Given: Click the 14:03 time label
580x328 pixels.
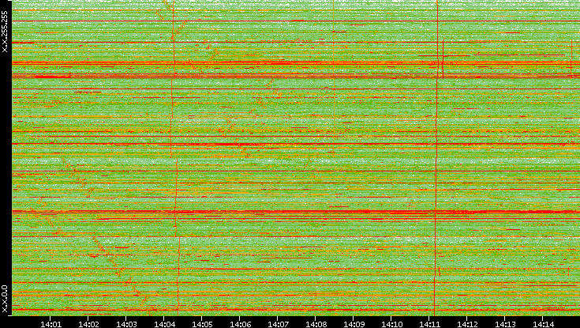Looking at the screenshot, I should (x=126, y=322).
